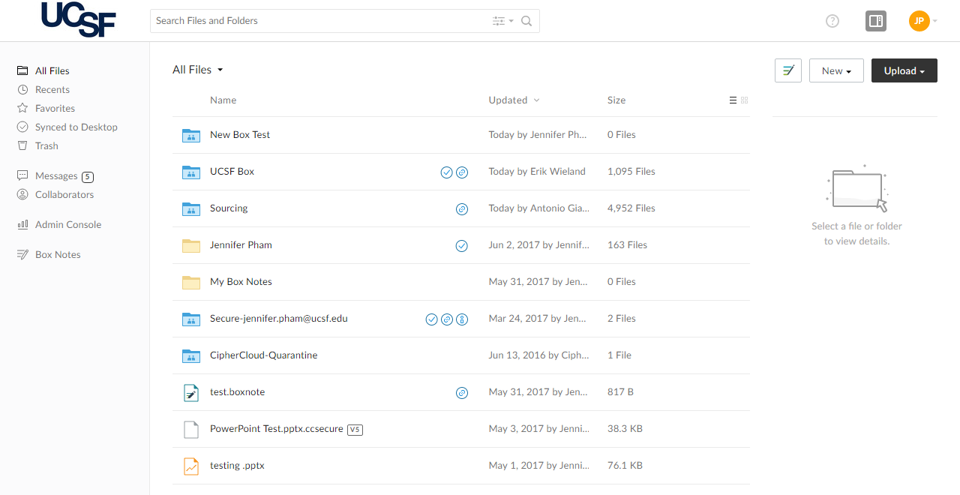Click Secure-jennifer.pham folder lock icon
Screen dimensions: 960x495
point(462,319)
